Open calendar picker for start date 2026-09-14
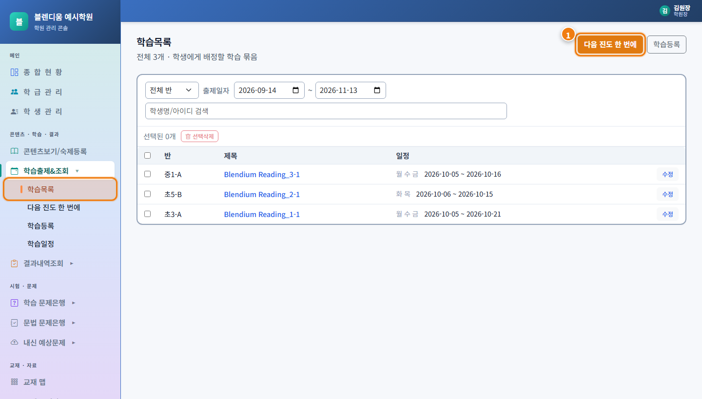Image resolution: width=702 pixels, height=399 pixels. [x=295, y=91]
